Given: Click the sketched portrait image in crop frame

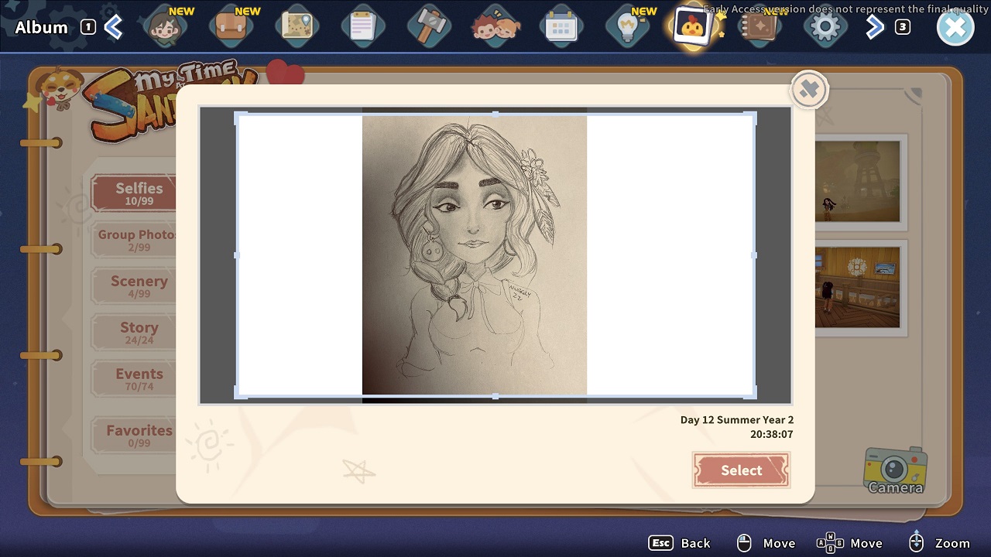Looking at the screenshot, I should click(x=475, y=255).
